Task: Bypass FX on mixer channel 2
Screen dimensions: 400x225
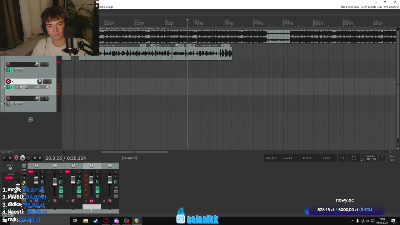Action: point(61,191)
